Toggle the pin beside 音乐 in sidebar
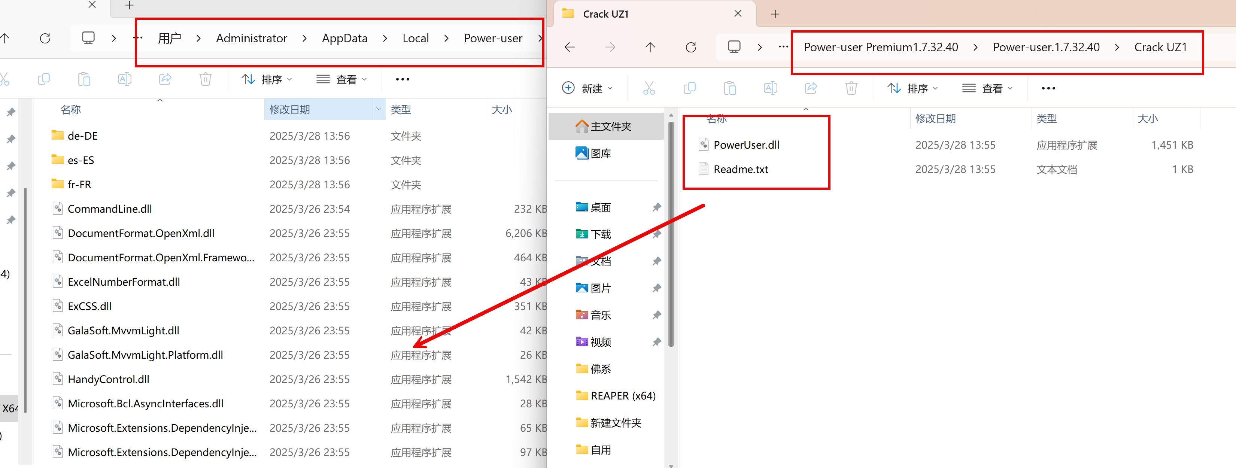 [x=656, y=315]
